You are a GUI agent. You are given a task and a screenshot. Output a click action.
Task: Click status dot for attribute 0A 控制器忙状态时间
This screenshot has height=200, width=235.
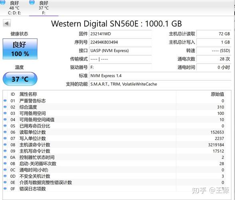5,157
